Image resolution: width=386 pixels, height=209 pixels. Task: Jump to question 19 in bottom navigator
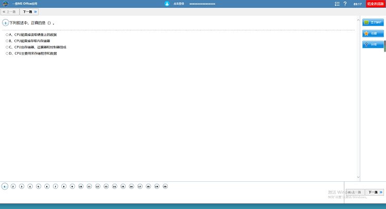coord(157,186)
